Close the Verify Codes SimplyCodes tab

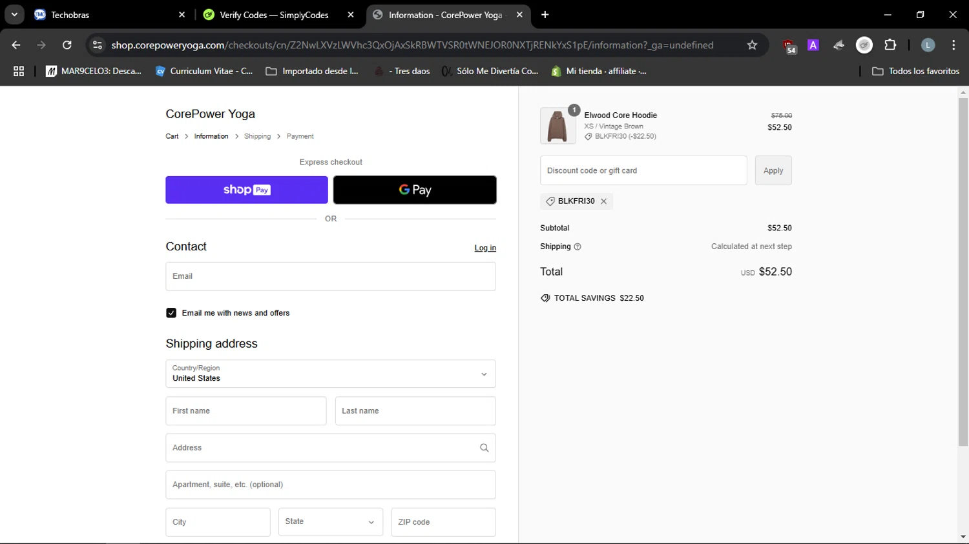351,15
